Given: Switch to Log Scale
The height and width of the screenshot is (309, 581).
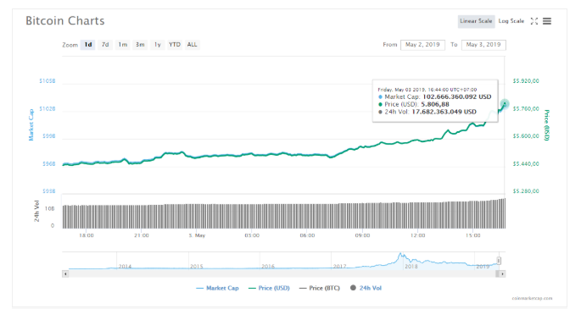Looking at the screenshot, I should coord(511,21).
